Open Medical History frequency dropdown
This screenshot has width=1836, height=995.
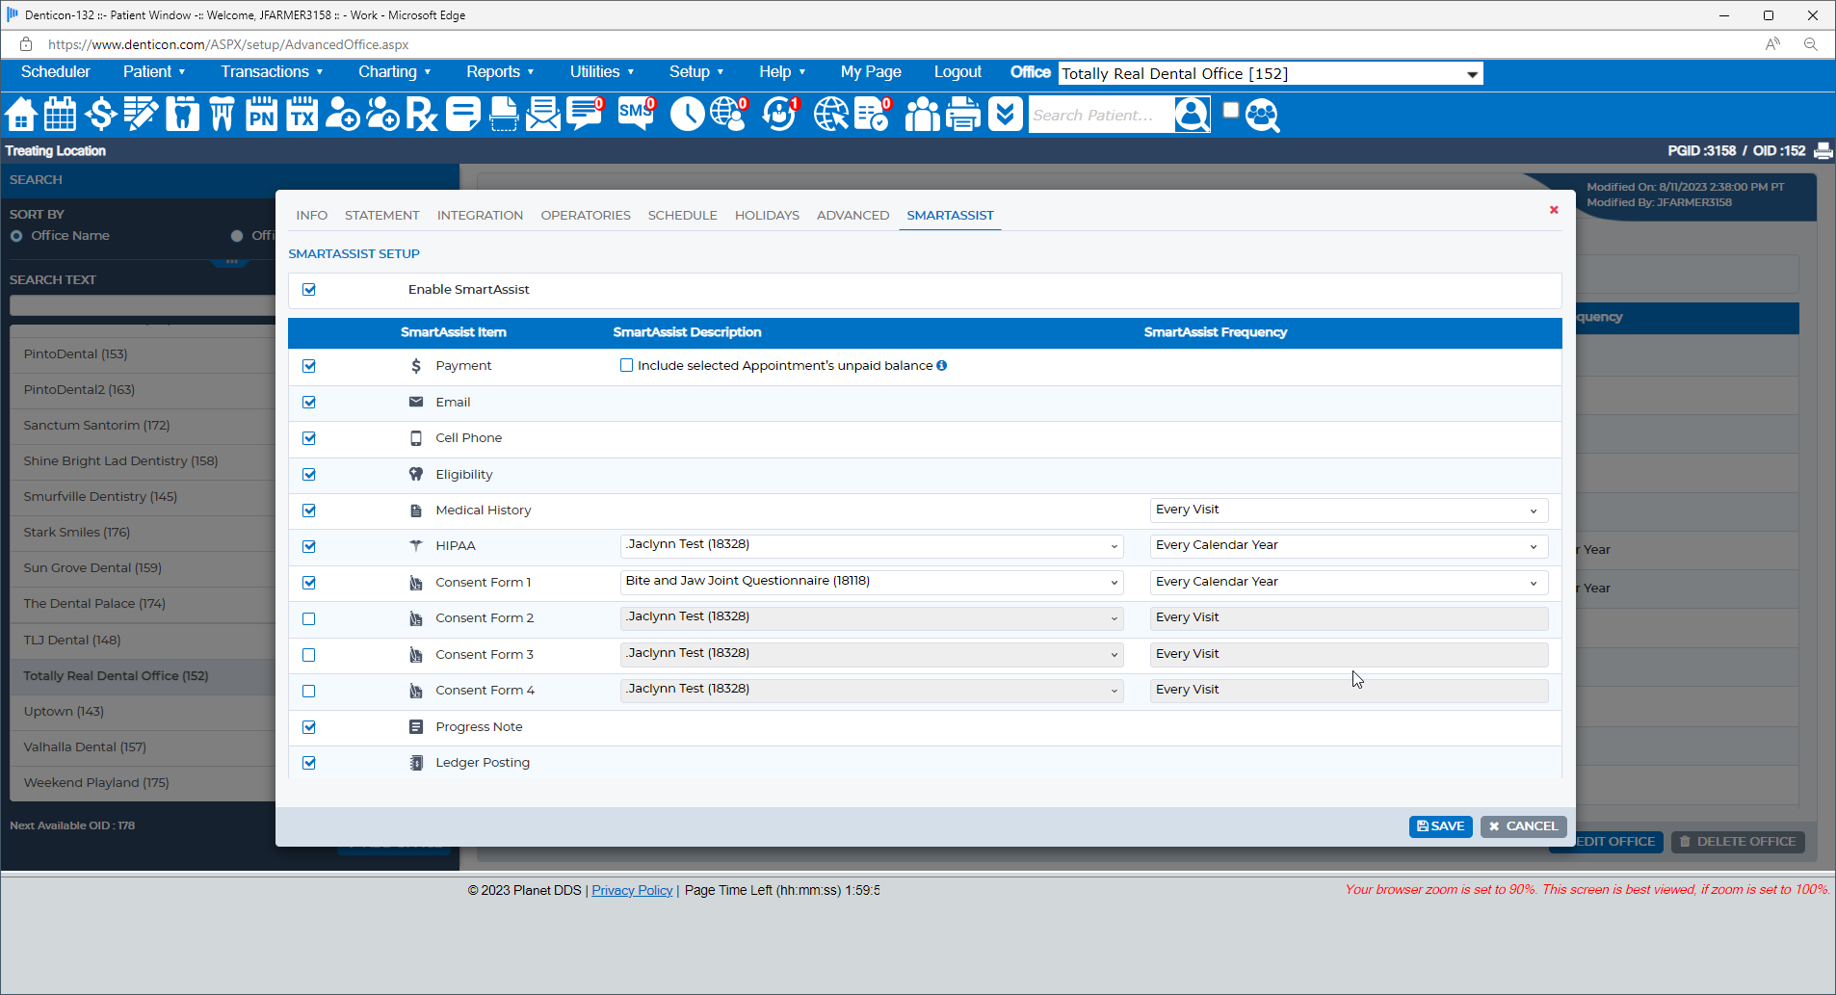(1349, 510)
